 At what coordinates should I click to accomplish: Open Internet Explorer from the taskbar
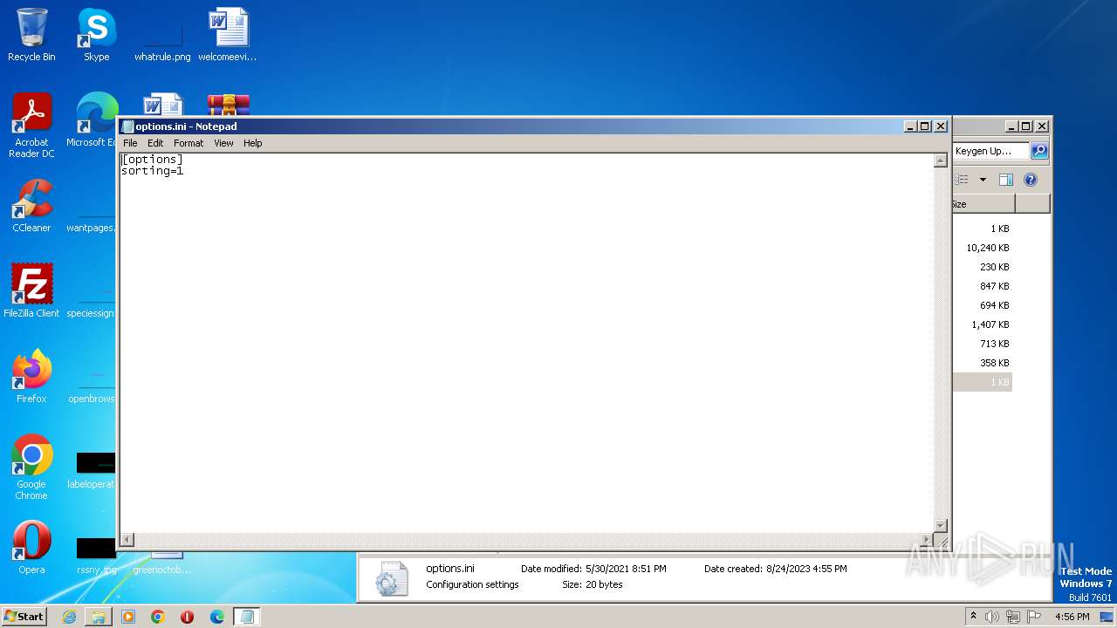tap(69, 617)
